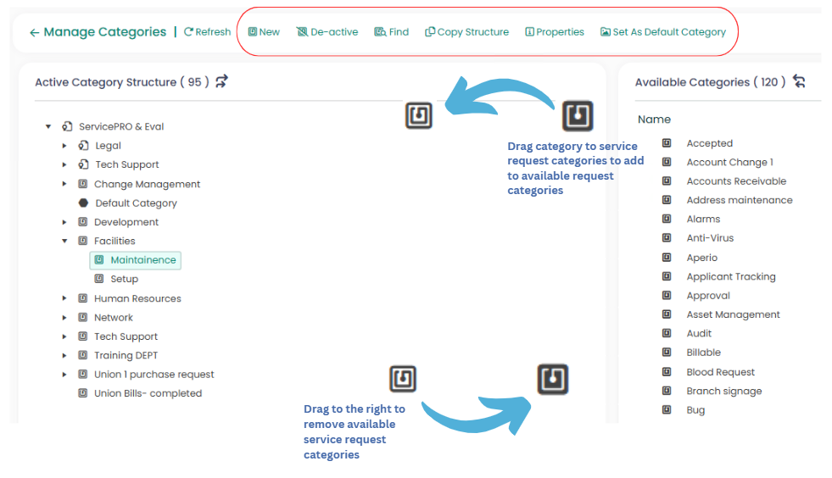Image resolution: width=832 pixels, height=478 pixels.
Task: Select the Maintainence category
Action: tap(142, 260)
